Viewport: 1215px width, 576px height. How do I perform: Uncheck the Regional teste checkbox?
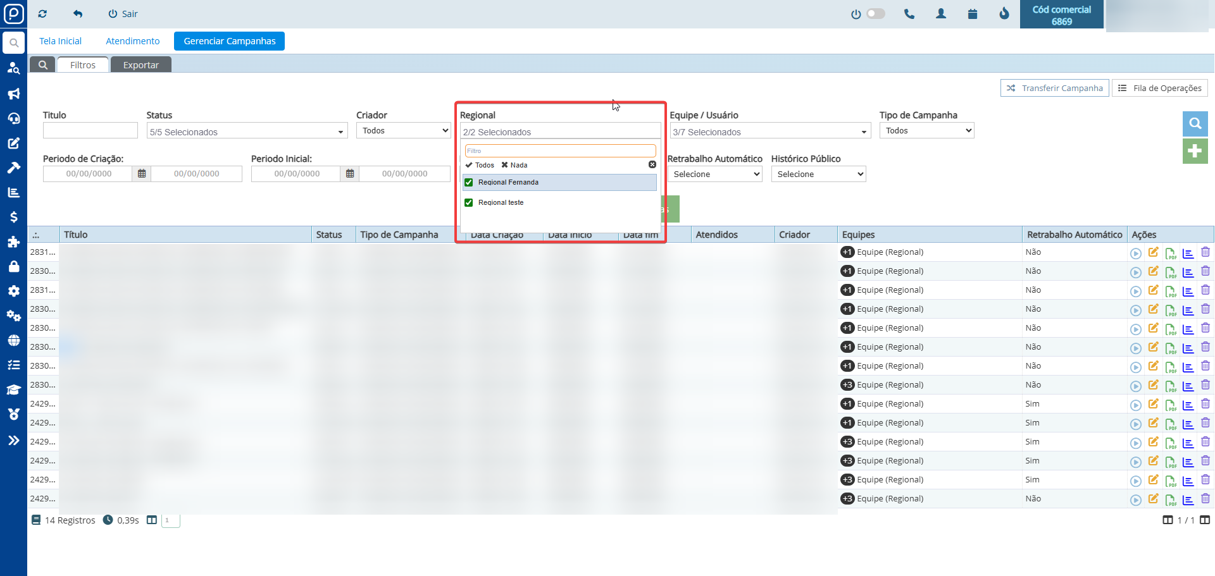click(469, 203)
